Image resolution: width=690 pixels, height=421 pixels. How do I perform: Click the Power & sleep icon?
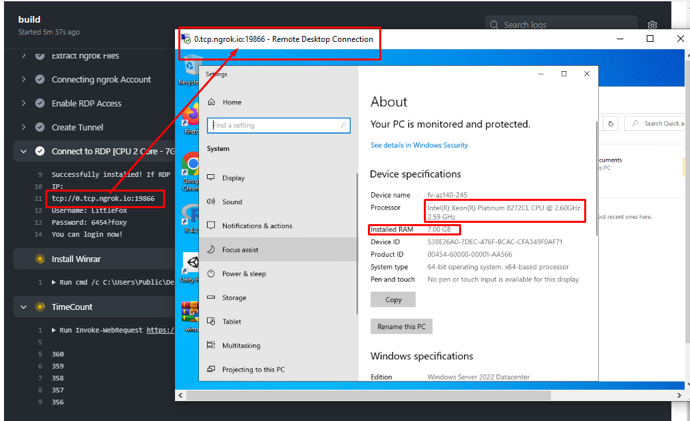[211, 273]
